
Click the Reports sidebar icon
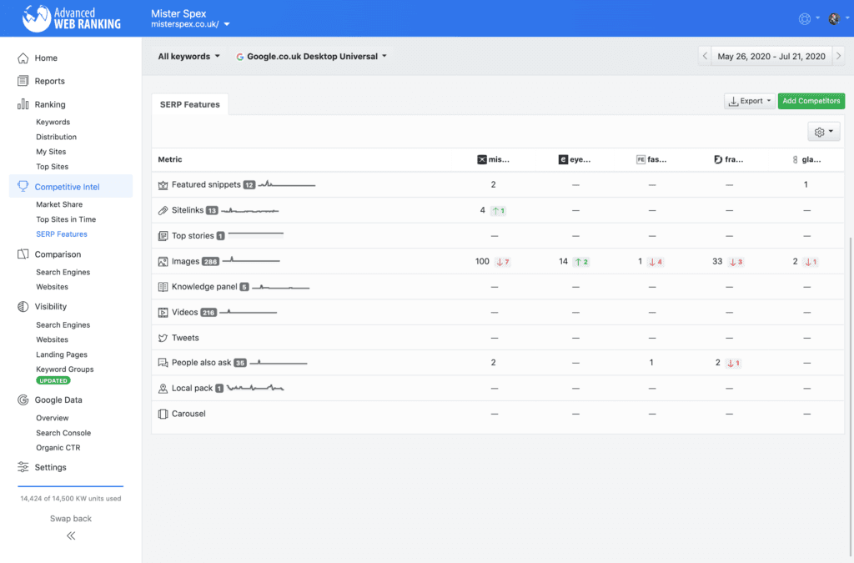click(x=23, y=81)
